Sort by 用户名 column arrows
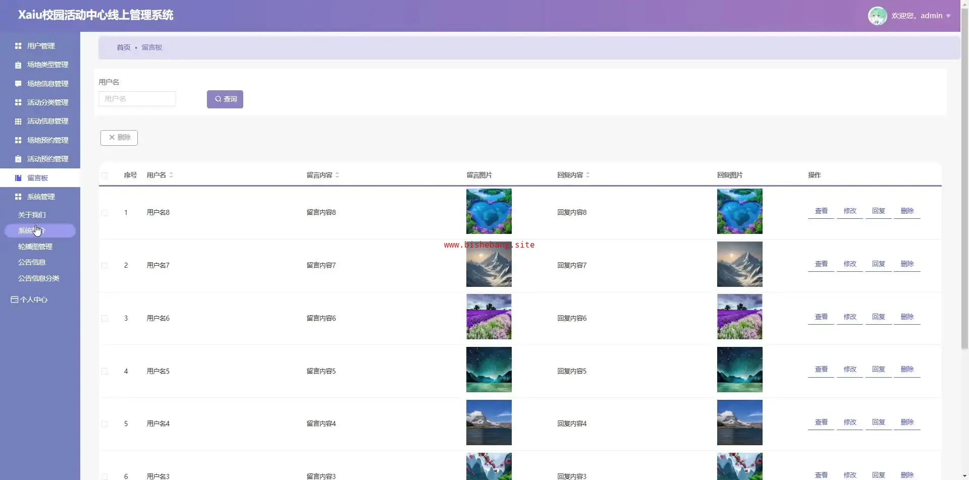This screenshot has height=480, width=969. pyautogui.click(x=172, y=175)
